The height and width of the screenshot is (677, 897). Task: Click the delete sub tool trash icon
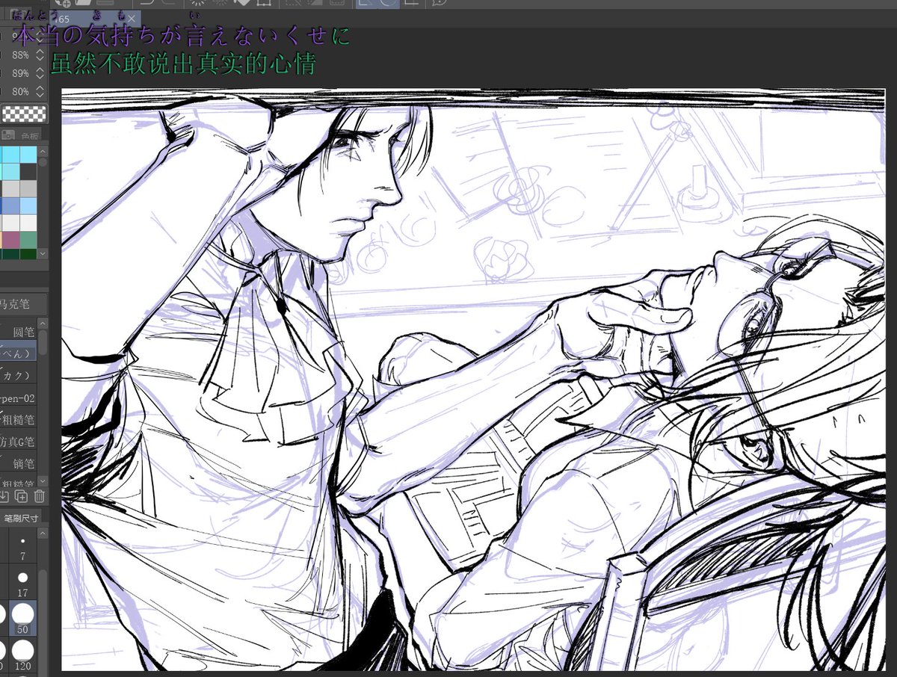pyautogui.click(x=39, y=495)
